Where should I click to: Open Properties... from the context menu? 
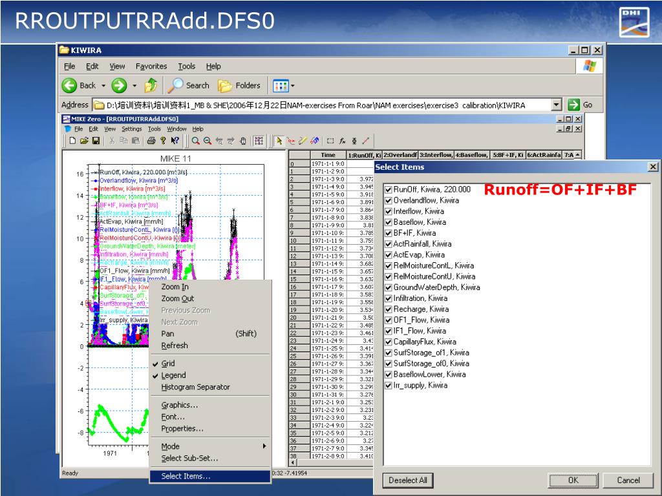point(210,429)
